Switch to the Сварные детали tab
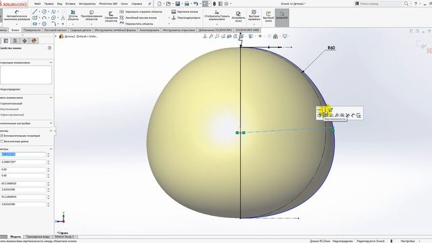432x243 pixels. point(80,30)
